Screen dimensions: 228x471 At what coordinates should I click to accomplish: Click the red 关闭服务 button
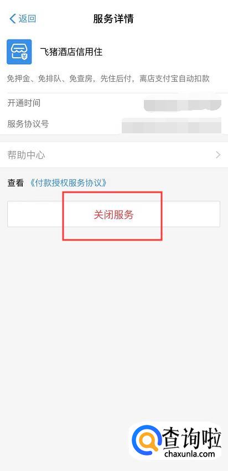[x=113, y=214]
